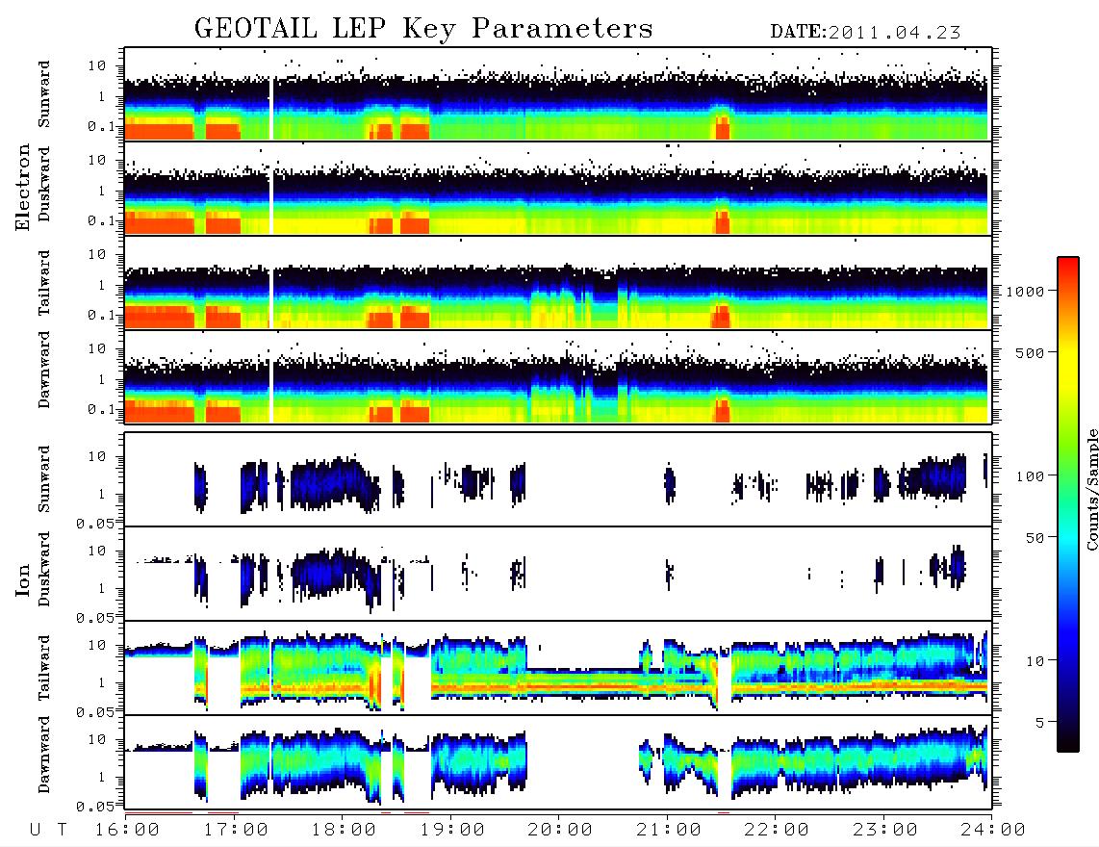This screenshot has height=847, width=1099.
Task: Select the "Counts/Sample" color bar caption
Action: pyautogui.click(x=1091, y=490)
